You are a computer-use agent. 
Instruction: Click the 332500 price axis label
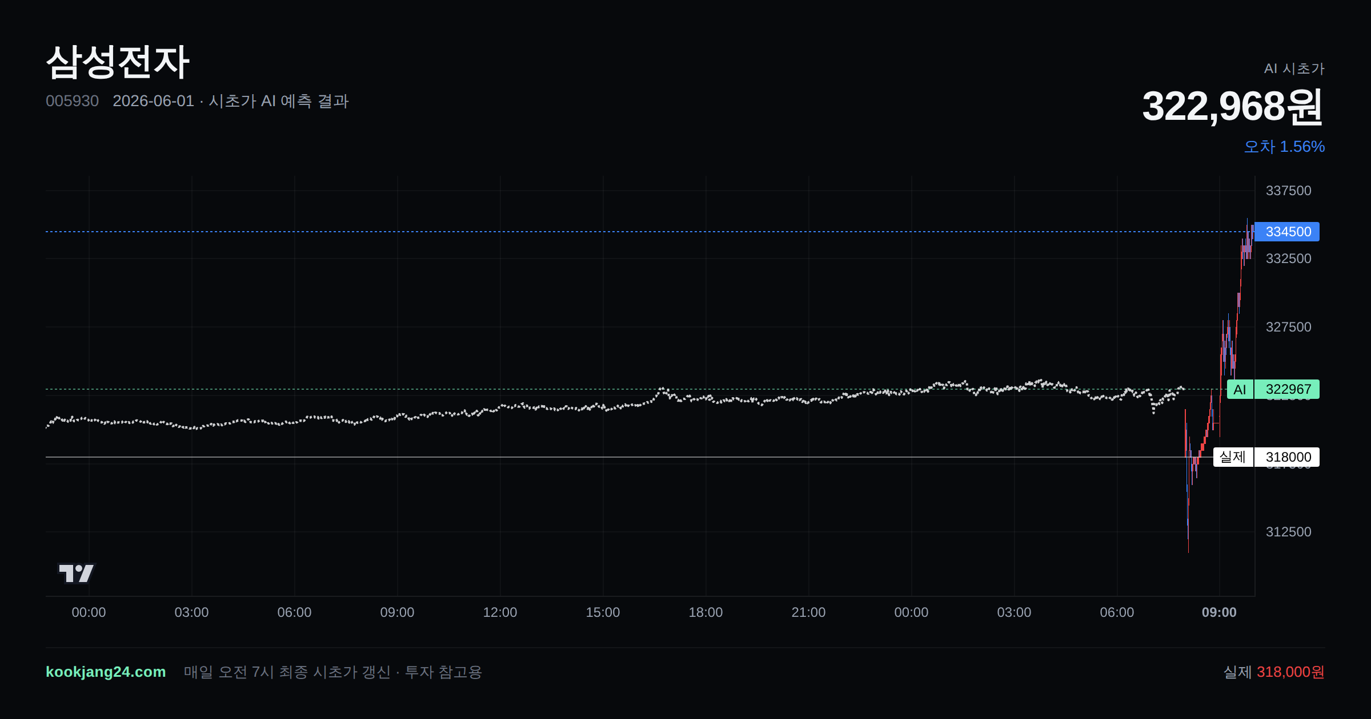click(1288, 258)
